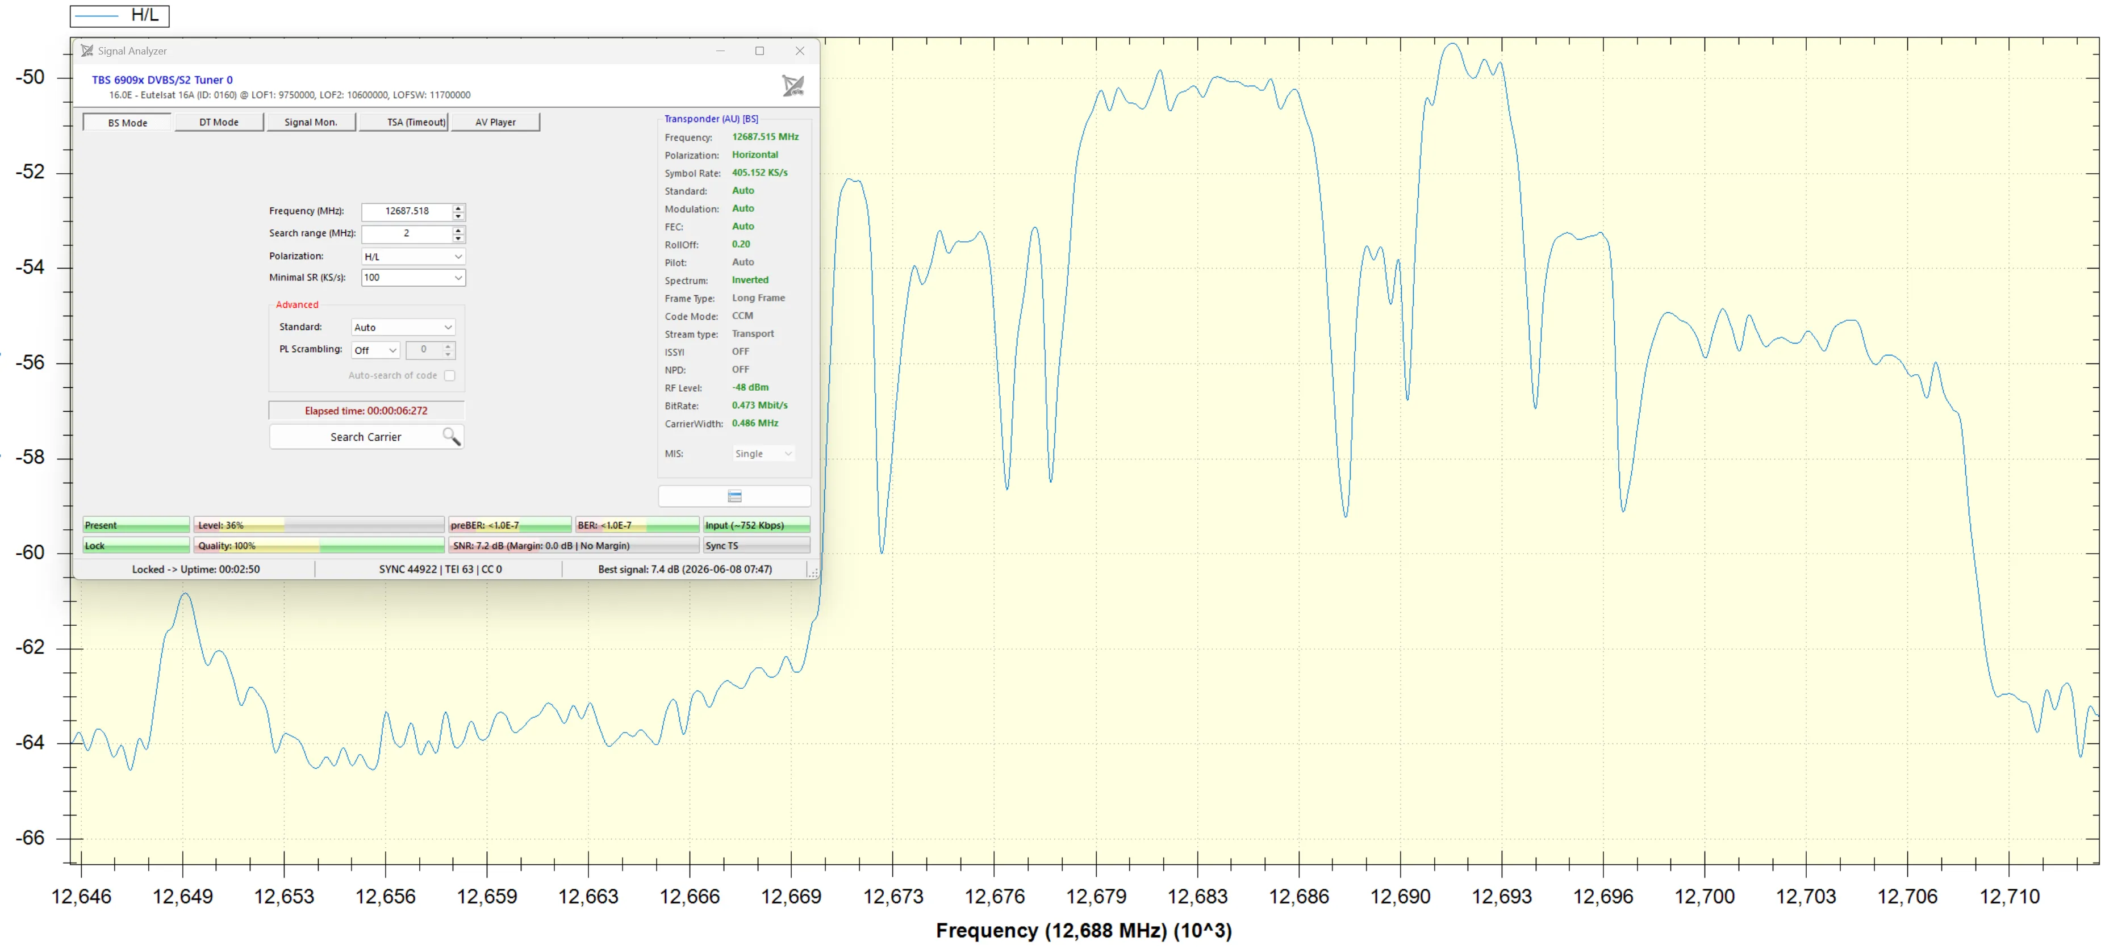Click the Level 36% progress bar
2101x950 pixels.
coord(319,525)
